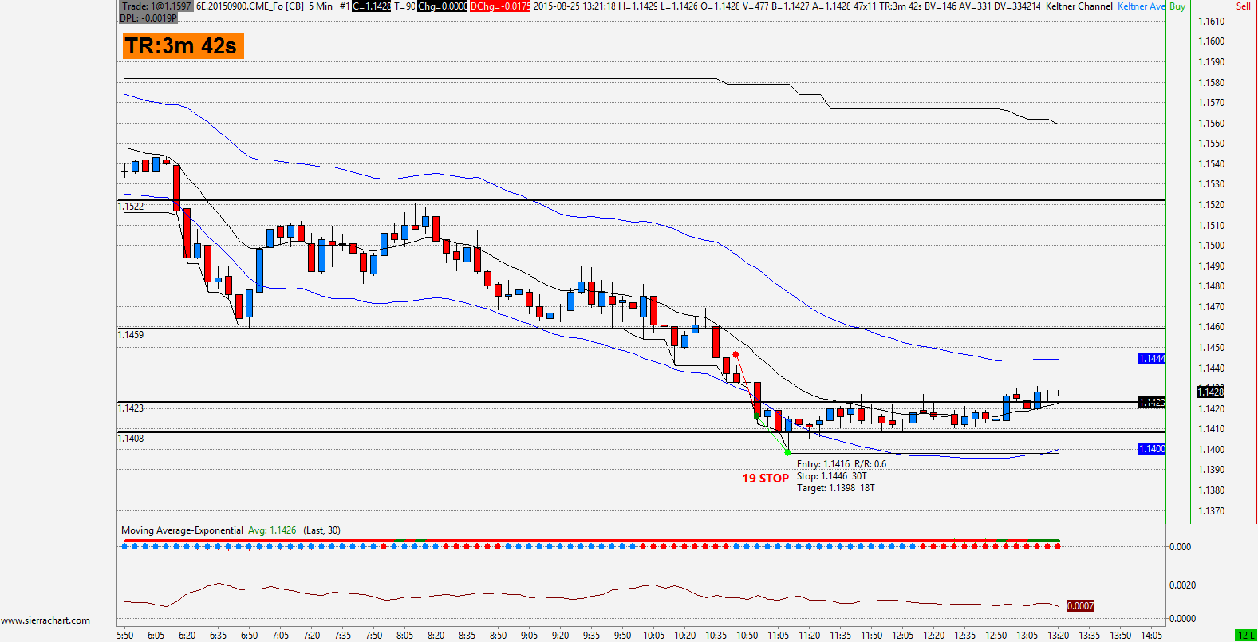Click the 13:20 time axis label
Viewport: 1258px width, 642px height.
point(1059,636)
